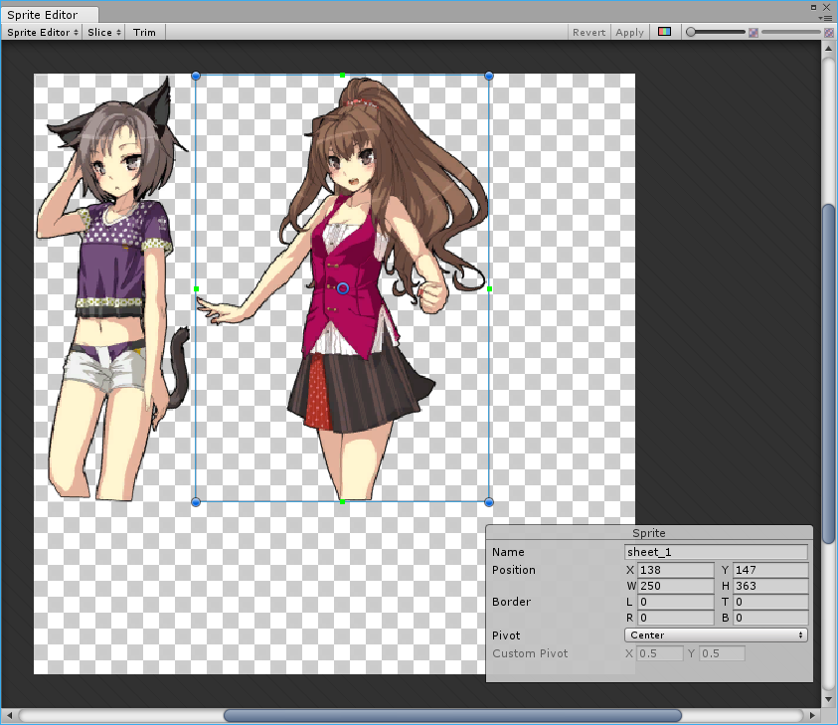Click the cat-eared girl sprite on the left
The height and width of the screenshot is (725, 838).
(x=112, y=288)
